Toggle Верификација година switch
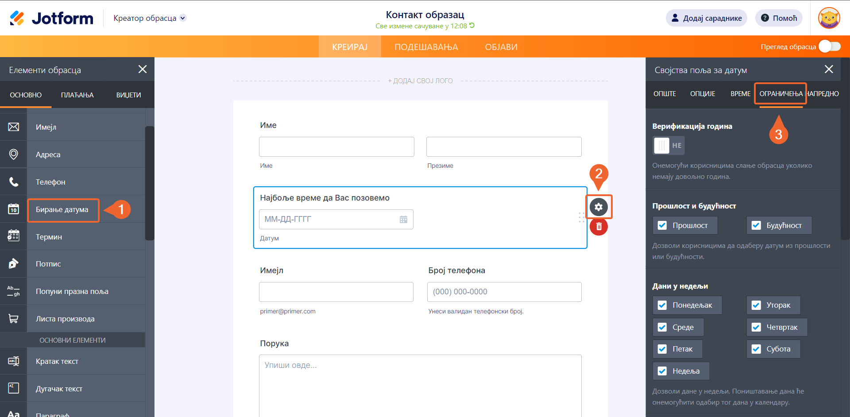850x417 pixels. (x=668, y=146)
